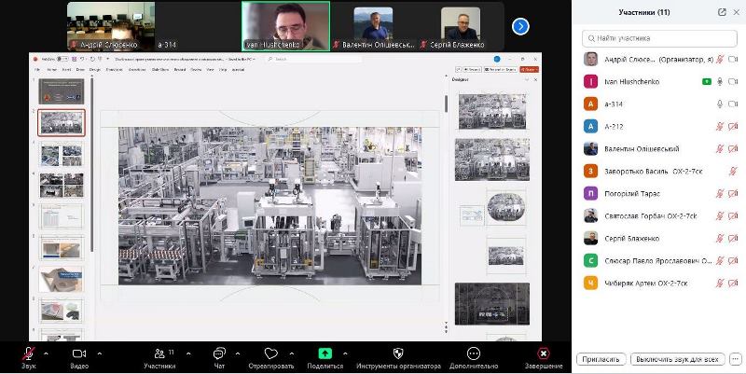Click camera icon in Ivan Hlushchenko row
The height and width of the screenshot is (374, 746).
pos(733,82)
